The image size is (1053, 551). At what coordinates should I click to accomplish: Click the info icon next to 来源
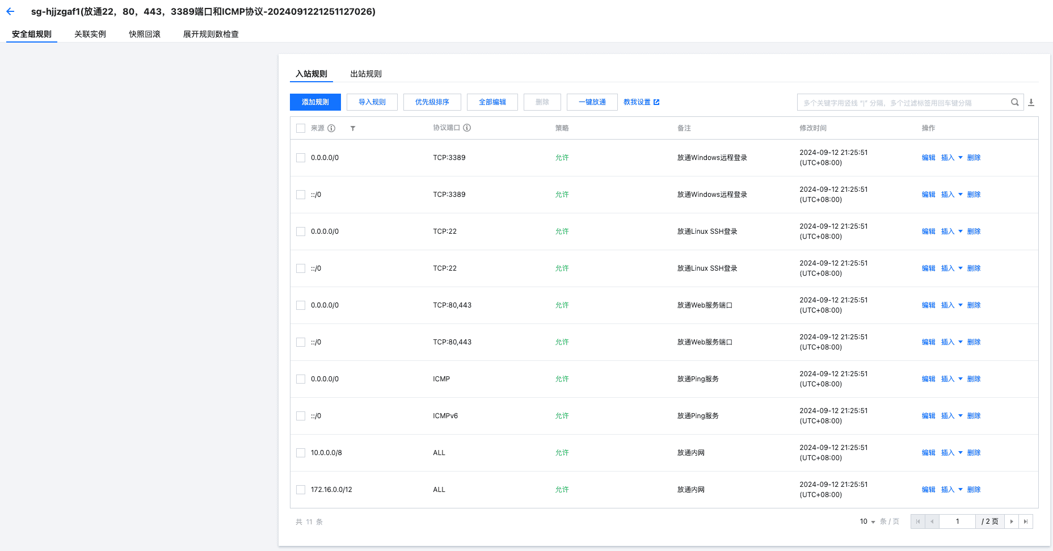click(x=332, y=128)
